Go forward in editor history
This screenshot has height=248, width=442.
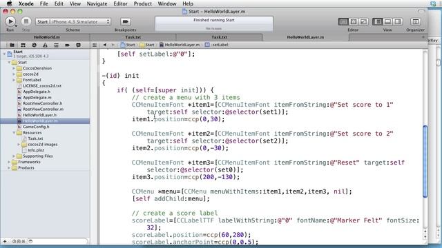pos(113,45)
